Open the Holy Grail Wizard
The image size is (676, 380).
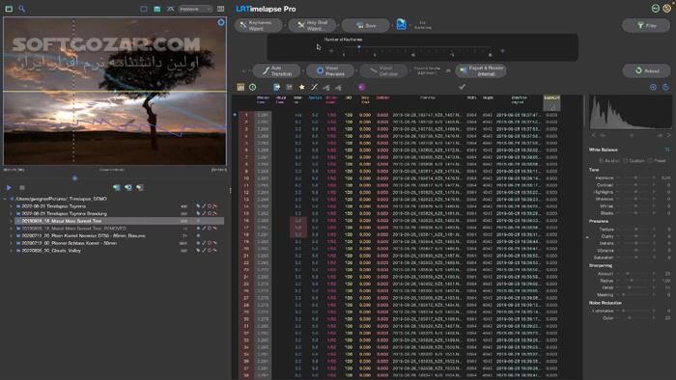click(312, 25)
